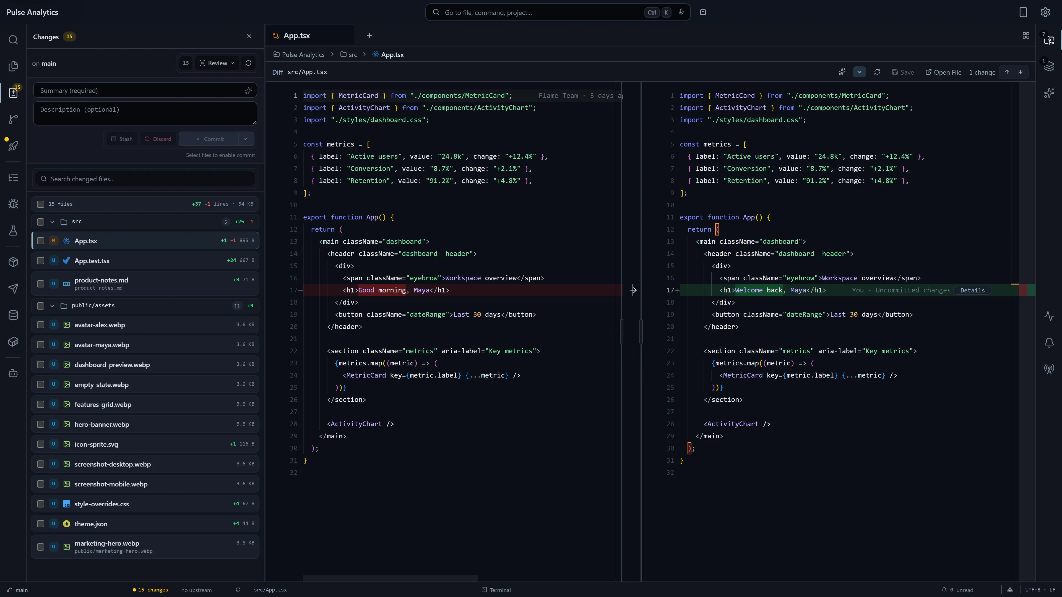Check the public/assets folder checkbox

point(40,306)
